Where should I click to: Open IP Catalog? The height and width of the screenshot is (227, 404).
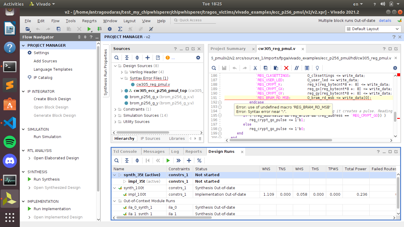[43, 78]
